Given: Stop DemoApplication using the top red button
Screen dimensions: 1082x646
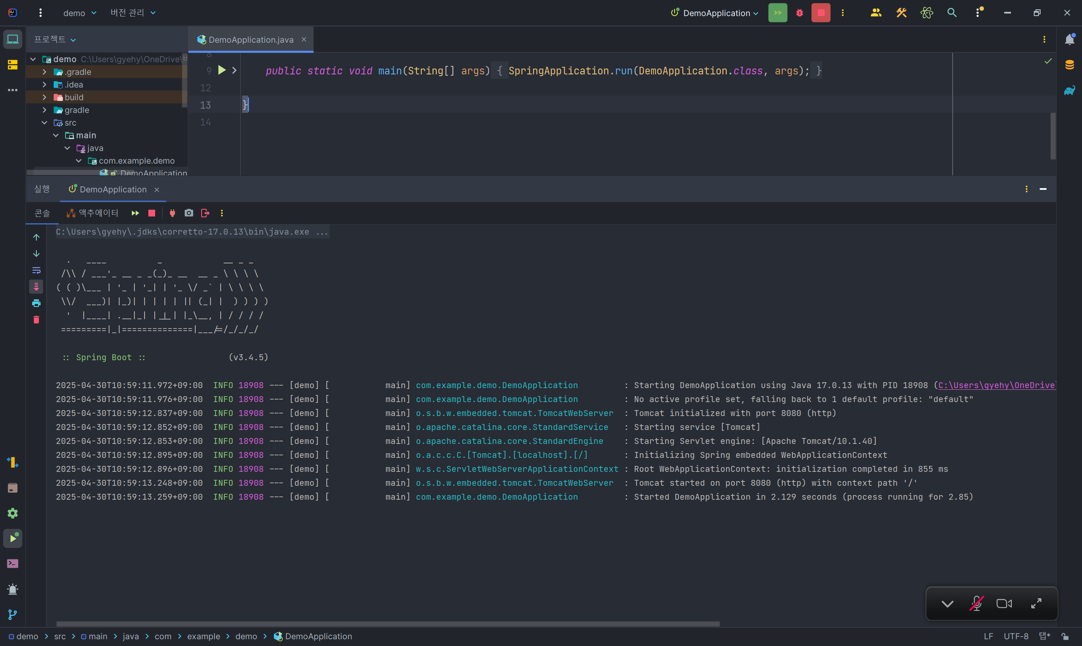Looking at the screenshot, I should click(x=820, y=13).
